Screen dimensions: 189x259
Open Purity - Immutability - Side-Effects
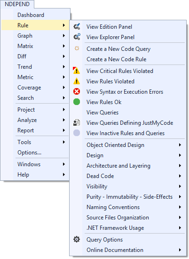[129, 197]
